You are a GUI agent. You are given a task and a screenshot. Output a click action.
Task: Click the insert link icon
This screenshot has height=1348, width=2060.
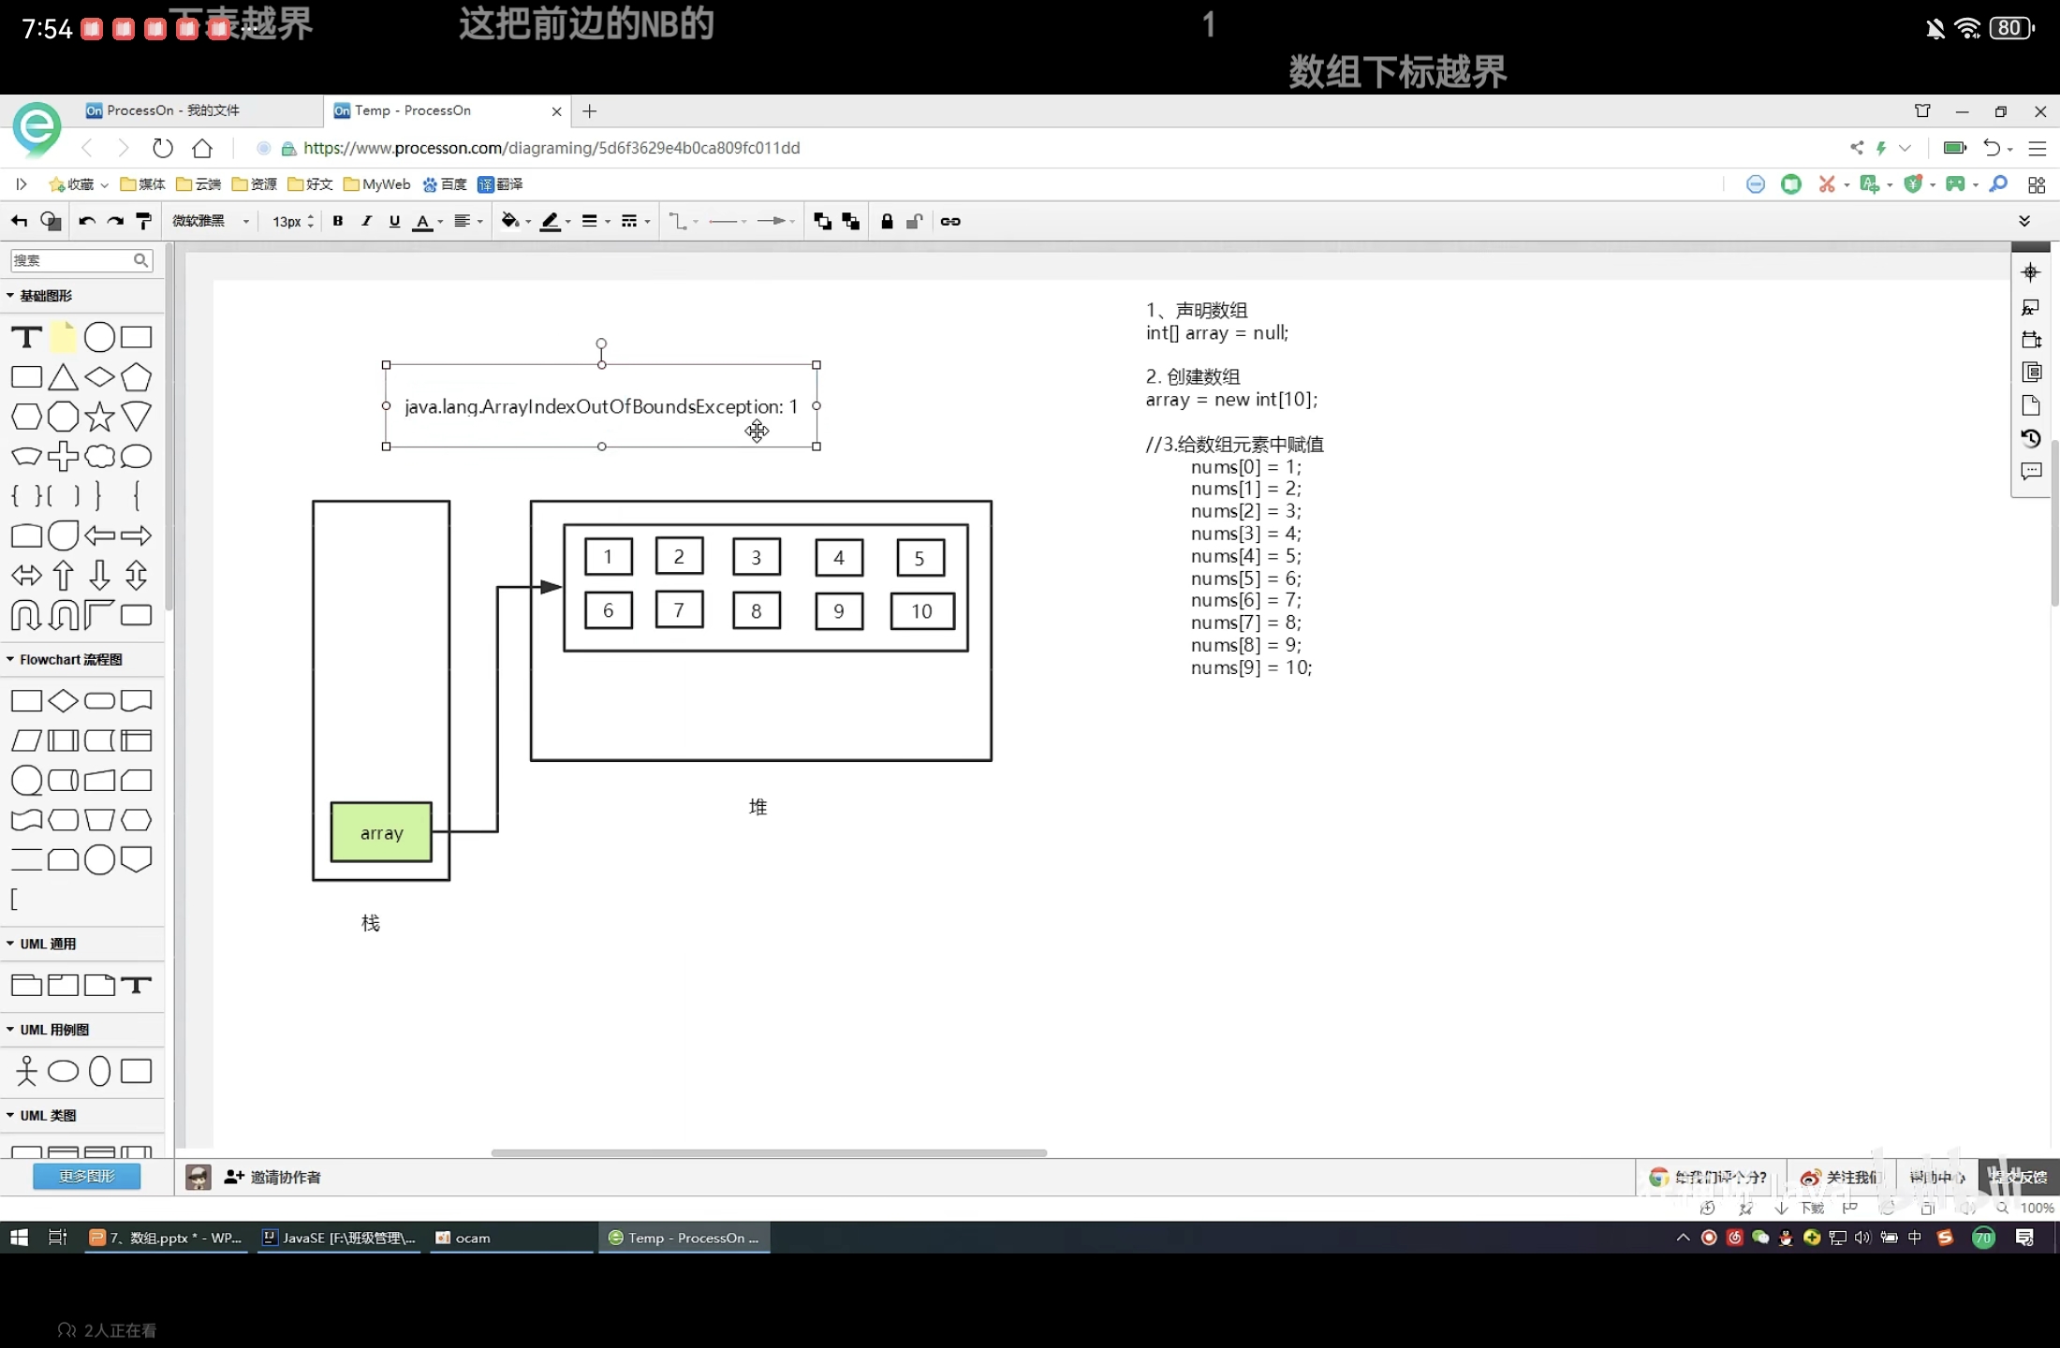[949, 221]
